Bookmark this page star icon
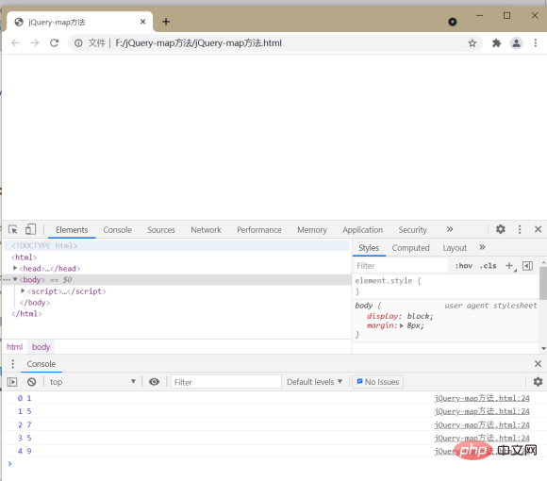 pyautogui.click(x=472, y=42)
